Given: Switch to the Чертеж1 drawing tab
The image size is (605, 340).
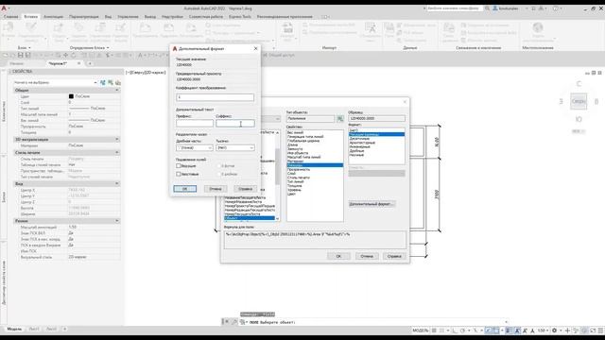Looking at the screenshot, I should (x=58, y=63).
